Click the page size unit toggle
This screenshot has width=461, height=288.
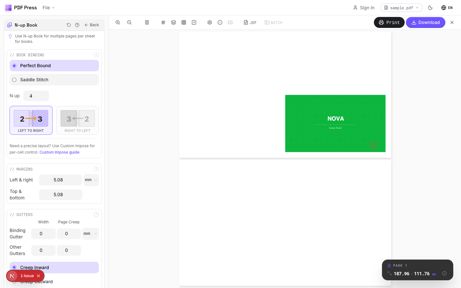(x=434, y=274)
